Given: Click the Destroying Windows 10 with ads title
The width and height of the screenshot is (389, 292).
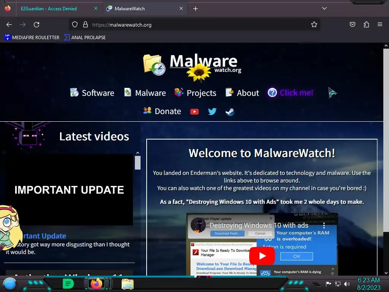Looking at the screenshot, I should (259, 225).
